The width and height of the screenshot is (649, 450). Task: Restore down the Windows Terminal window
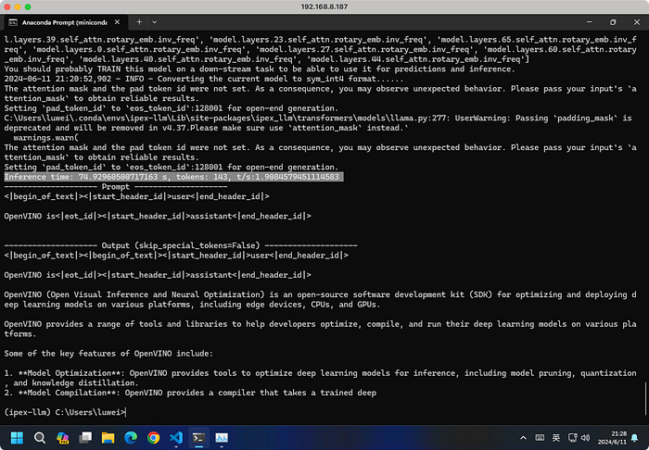613,22
